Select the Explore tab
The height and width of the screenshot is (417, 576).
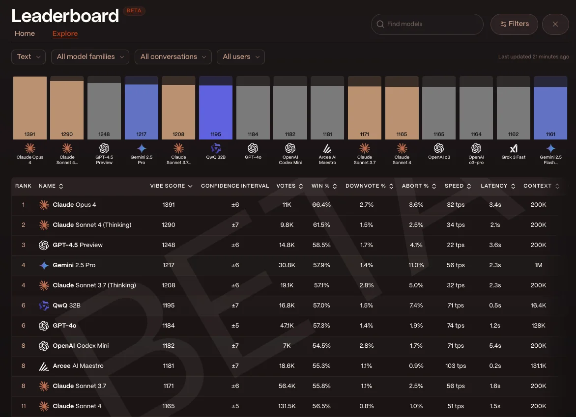coord(65,33)
